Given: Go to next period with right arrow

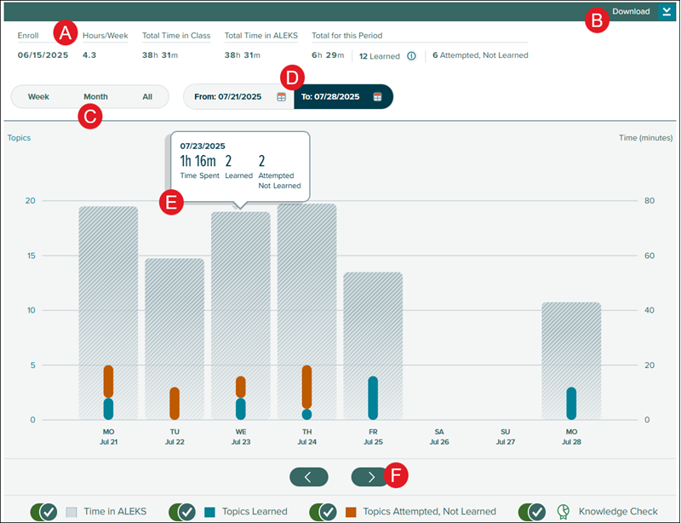Looking at the screenshot, I should (370, 477).
